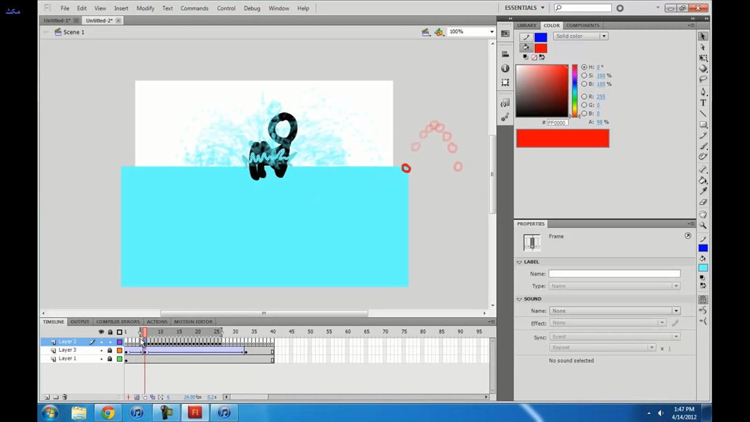
Task: Click the Scene 1 breadcrumb
Action: pos(74,32)
